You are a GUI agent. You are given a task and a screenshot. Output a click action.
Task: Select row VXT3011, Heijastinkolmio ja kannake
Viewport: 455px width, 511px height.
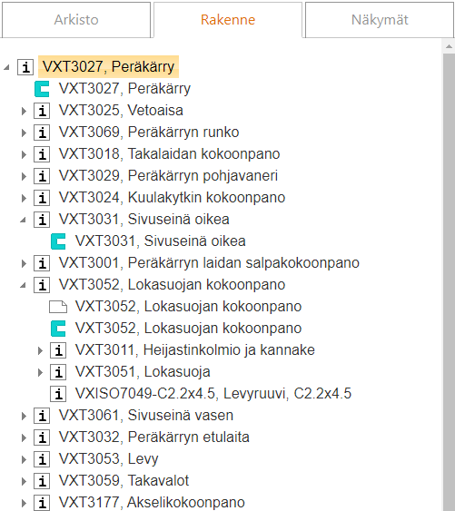point(195,350)
